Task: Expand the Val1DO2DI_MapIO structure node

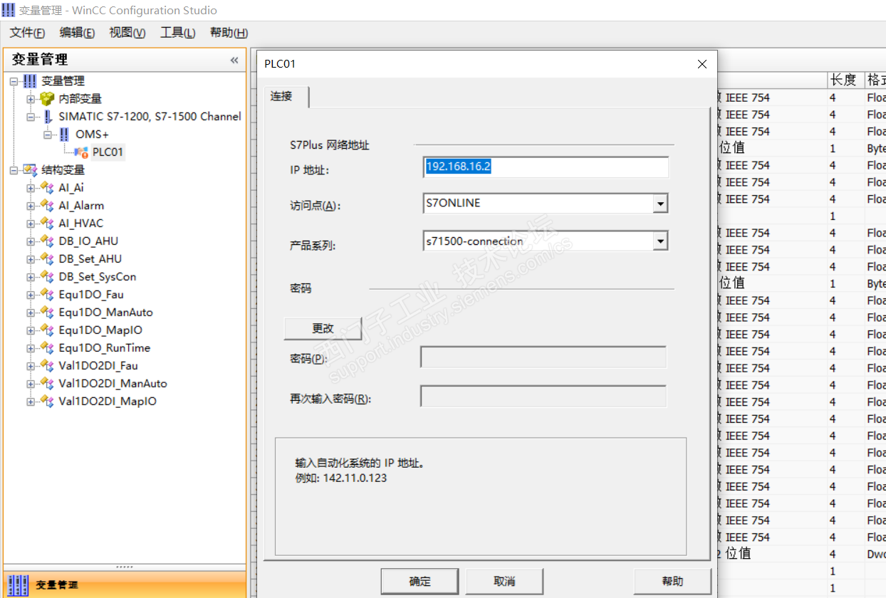Action: 31,402
